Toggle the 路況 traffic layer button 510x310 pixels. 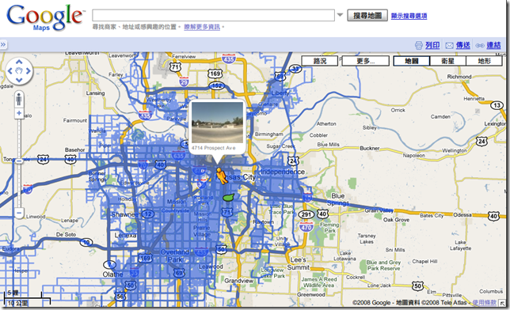pos(320,61)
